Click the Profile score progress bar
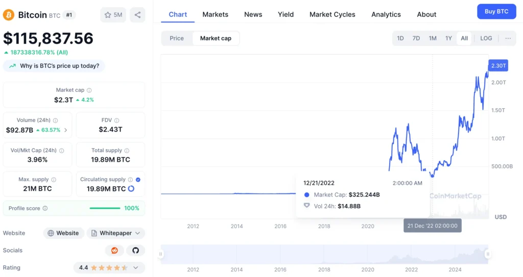Viewport: 523px width, 277px height. coord(105,208)
